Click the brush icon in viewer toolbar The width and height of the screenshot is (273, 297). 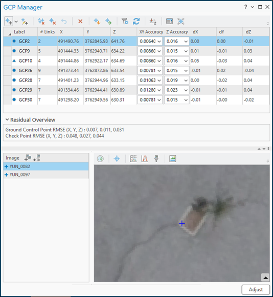click(156, 159)
